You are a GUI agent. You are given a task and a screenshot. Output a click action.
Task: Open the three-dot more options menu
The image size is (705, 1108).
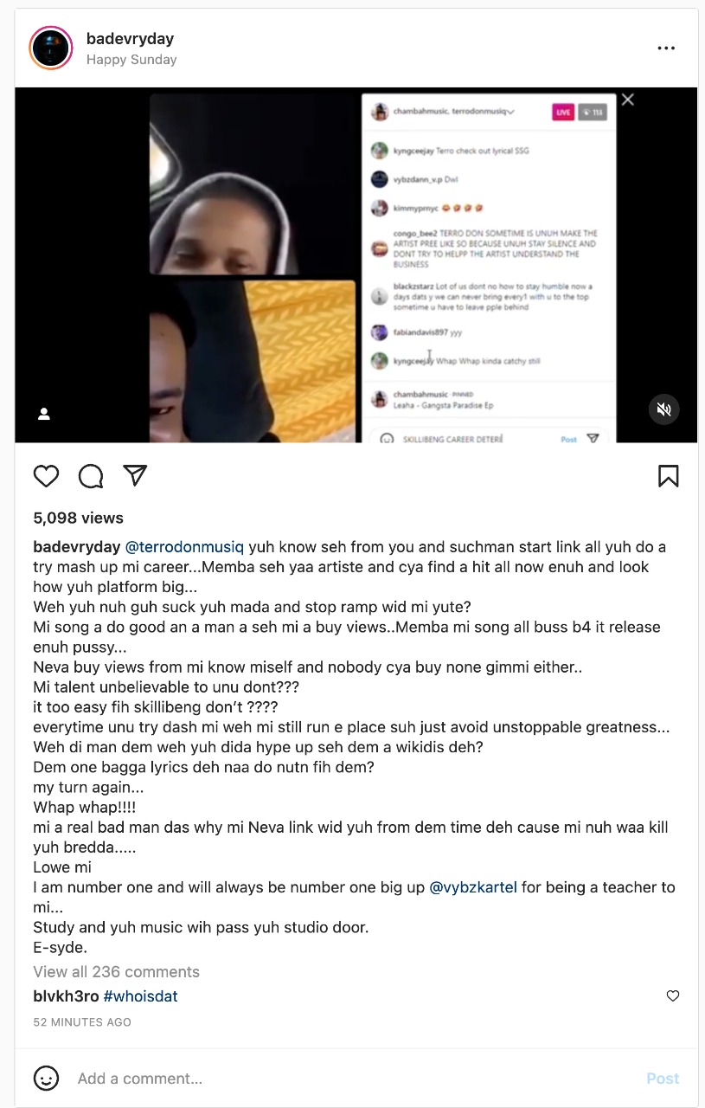(x=666, y=48)
